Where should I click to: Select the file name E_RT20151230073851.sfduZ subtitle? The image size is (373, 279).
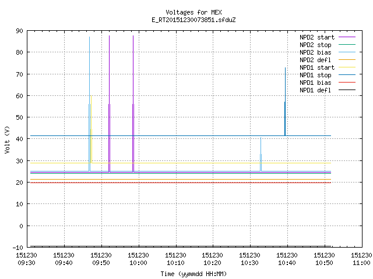(193, 20)
